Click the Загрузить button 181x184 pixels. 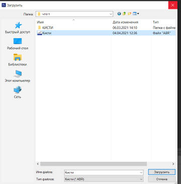tap(162, 172)
